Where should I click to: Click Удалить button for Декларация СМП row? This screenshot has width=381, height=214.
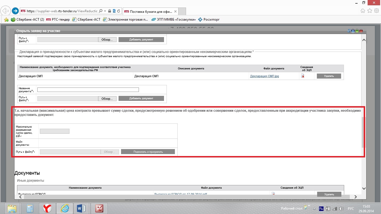(329, 76)
